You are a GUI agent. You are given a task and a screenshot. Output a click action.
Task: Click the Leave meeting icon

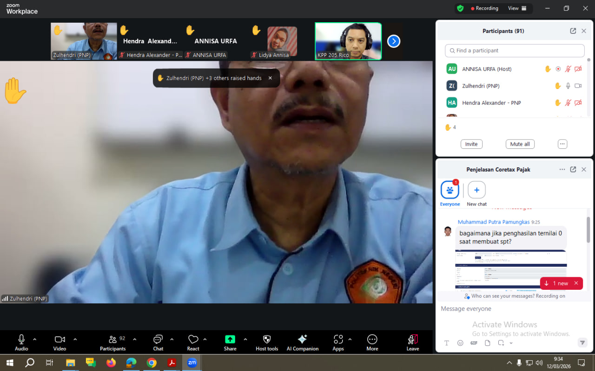pos(412,339)
